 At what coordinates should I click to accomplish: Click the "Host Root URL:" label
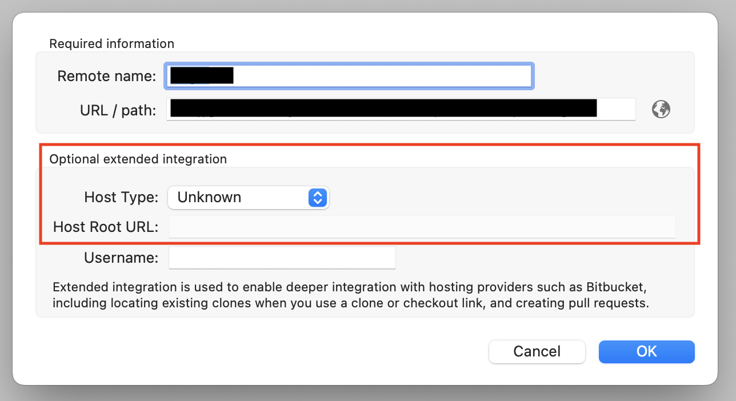105,227
